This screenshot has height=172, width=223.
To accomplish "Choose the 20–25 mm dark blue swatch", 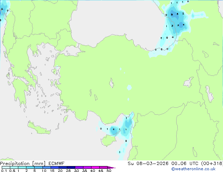I will (63, 167).
